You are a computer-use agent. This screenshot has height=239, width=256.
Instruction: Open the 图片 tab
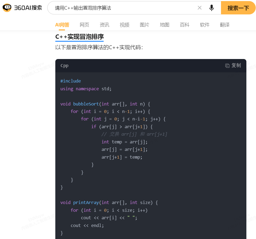point(145,25)
